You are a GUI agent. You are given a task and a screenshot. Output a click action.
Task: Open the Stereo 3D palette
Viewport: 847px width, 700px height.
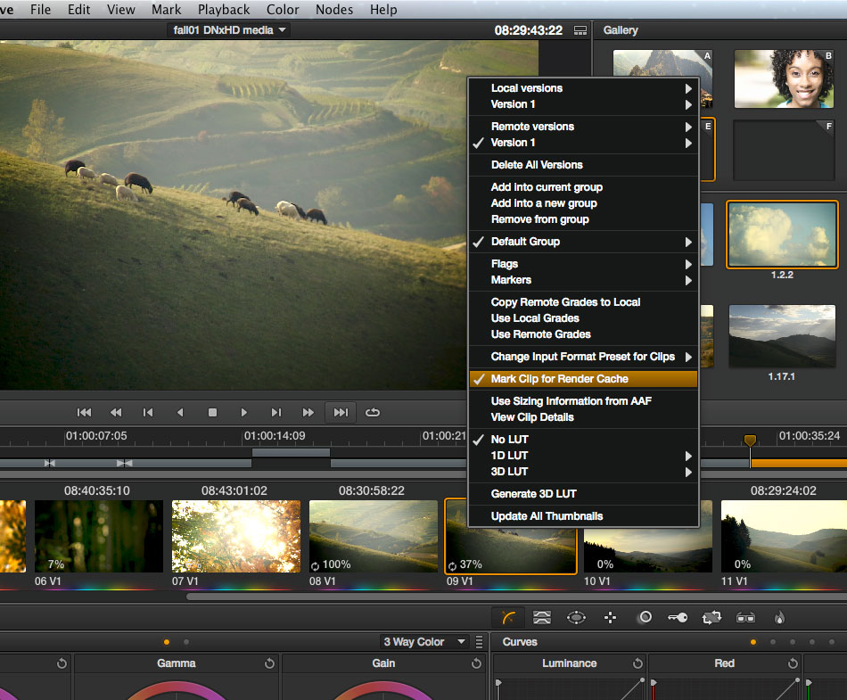click(x=747, y=617)
